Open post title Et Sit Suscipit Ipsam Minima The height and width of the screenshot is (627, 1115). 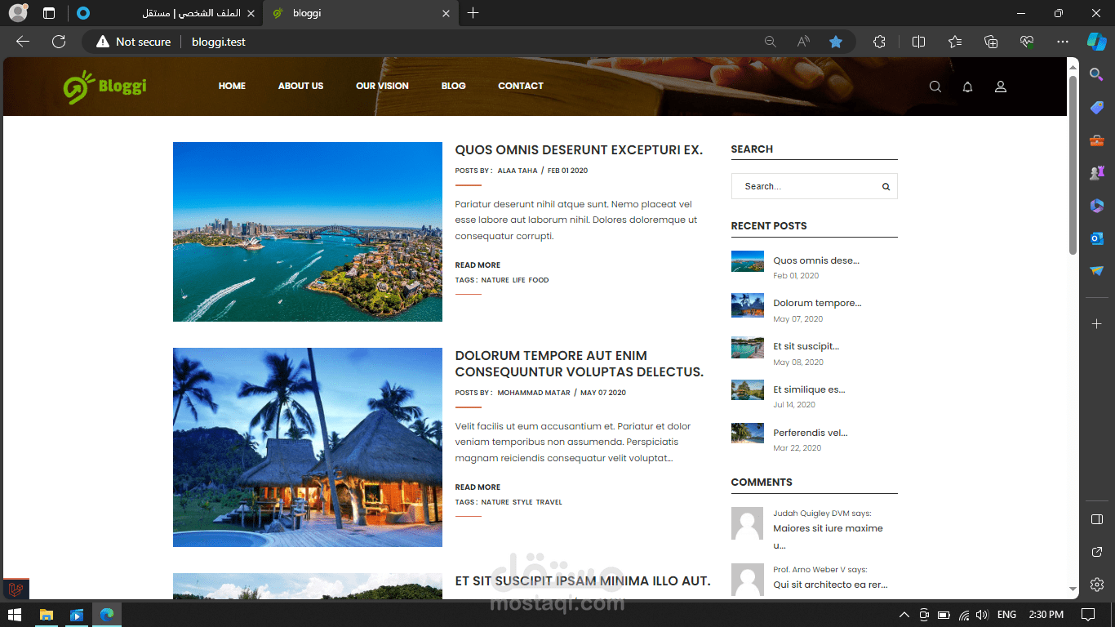coord(583,581)
